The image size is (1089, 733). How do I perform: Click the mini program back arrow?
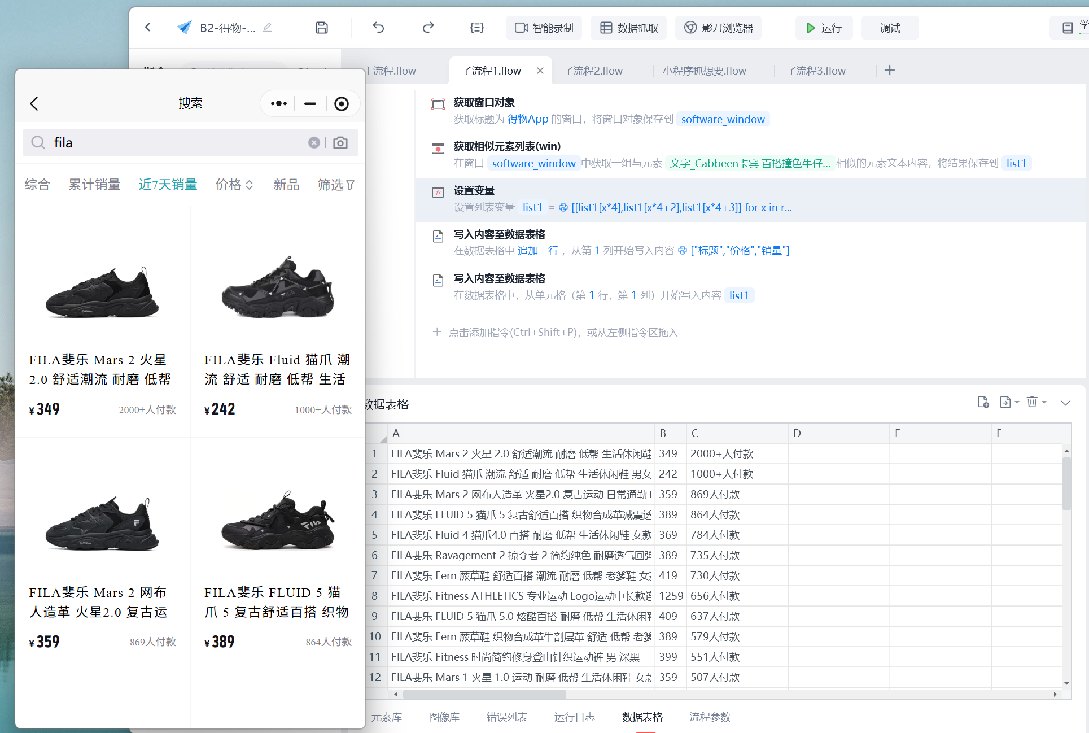point(34,104)
